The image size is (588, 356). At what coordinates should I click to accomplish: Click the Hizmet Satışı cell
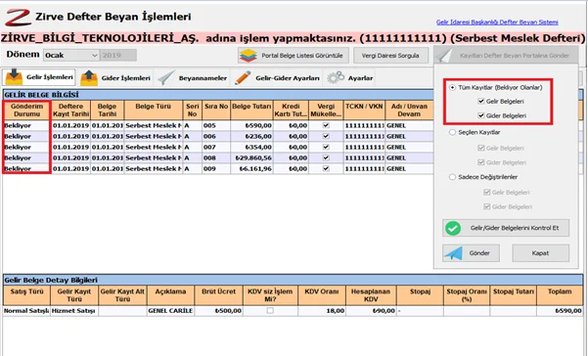click(x=74, y=311)
